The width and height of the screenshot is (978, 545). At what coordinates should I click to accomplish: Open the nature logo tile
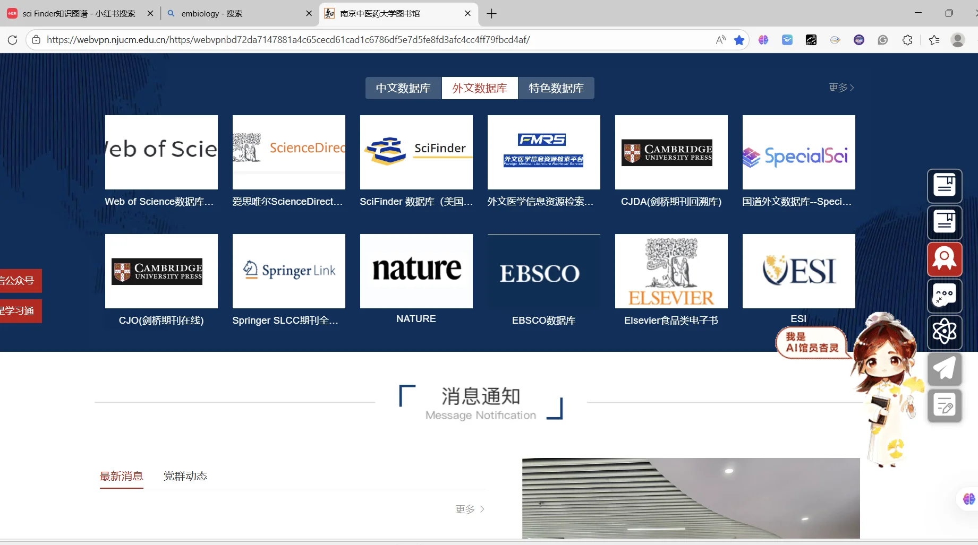pos(416,271)
